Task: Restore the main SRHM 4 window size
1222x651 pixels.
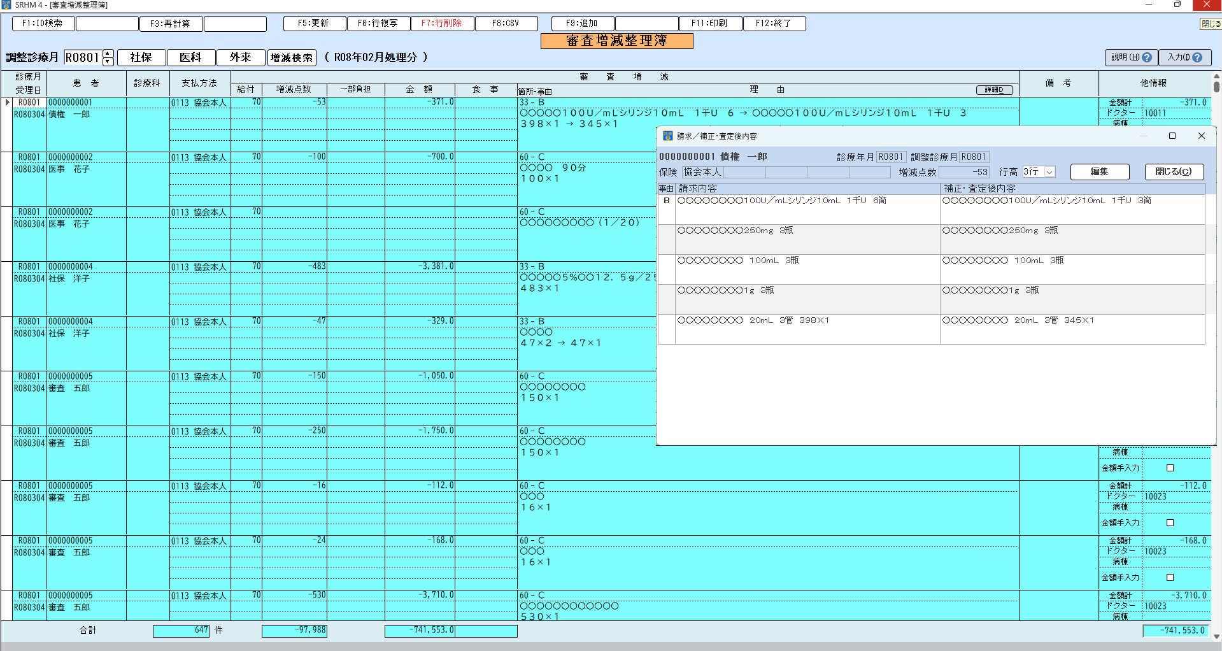Action: click(1177, 4)
